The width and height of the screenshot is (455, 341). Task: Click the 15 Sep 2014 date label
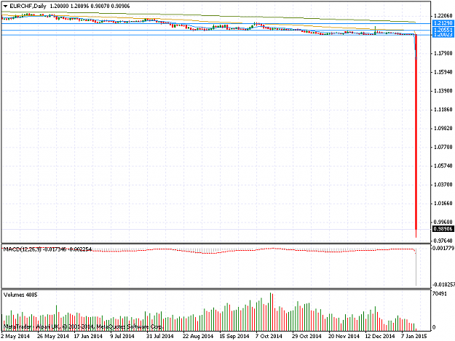234,336
